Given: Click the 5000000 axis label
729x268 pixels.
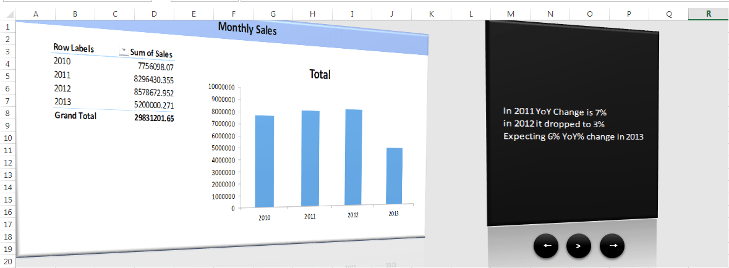Looking at the screenshot, I should [223, 148].
